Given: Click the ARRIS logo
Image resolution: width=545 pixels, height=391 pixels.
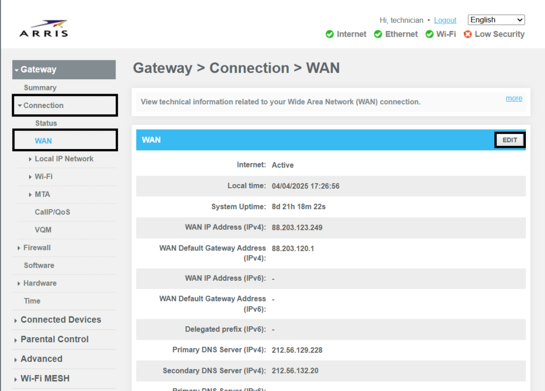Looking at the screenshot, I should tap(44, 28).
